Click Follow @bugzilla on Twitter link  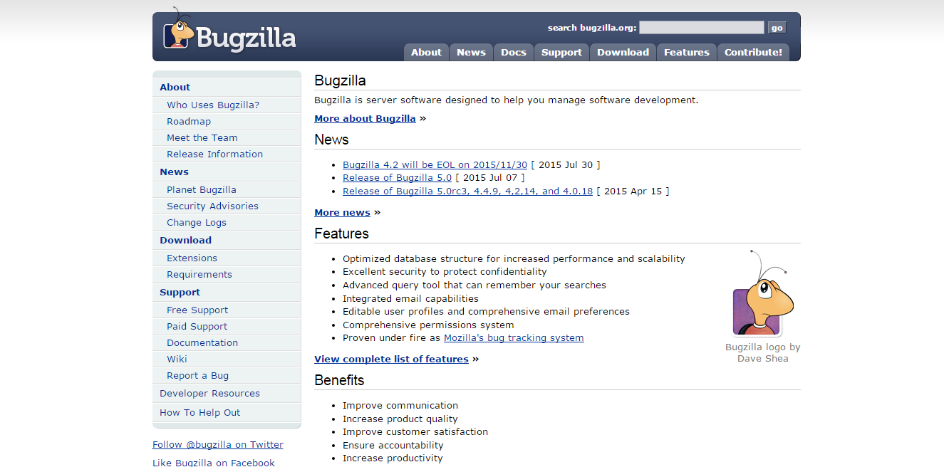(x=218, y=444)
